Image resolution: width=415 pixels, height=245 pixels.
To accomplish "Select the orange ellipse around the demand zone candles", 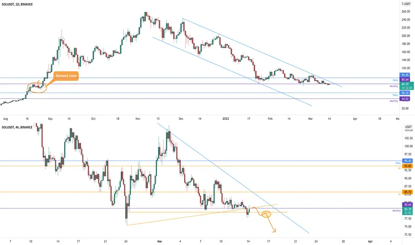I will (x=37, y=87).
